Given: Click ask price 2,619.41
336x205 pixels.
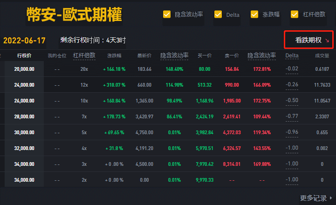Looking at the screenshot, I should coord(232,117).
